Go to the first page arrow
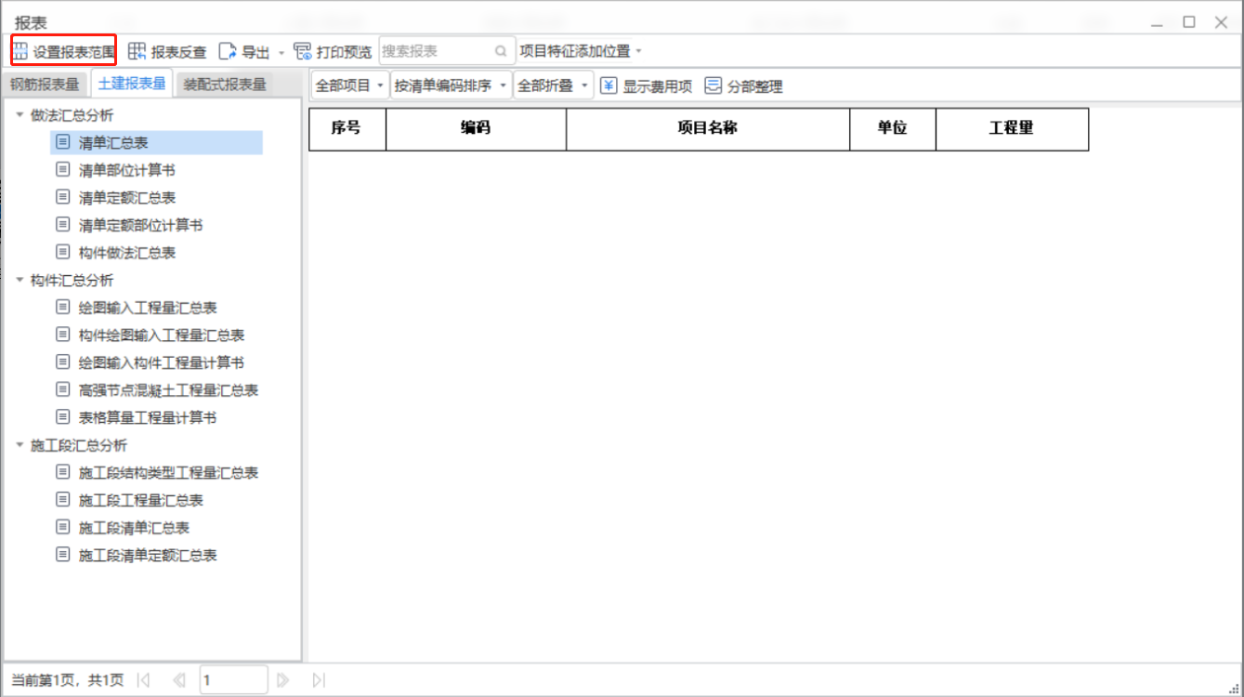 point(144,680)
